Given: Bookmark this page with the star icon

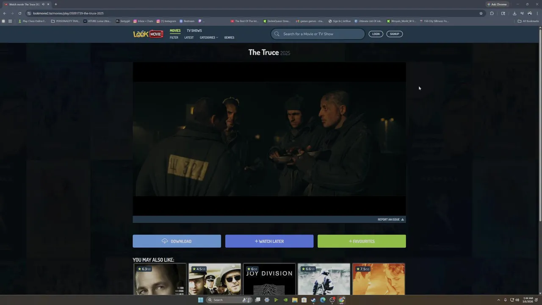Looking at the screenshot, I should coord(481,13).
